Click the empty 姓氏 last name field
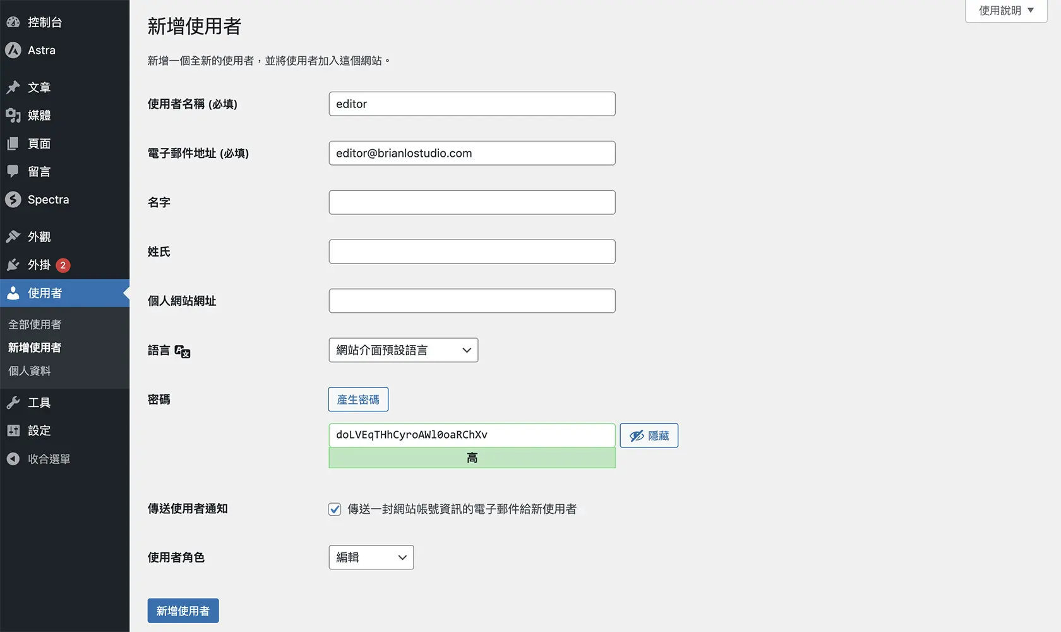Image resolution: width=1061 pixels, height=632 pixels. tap(472, 252)
